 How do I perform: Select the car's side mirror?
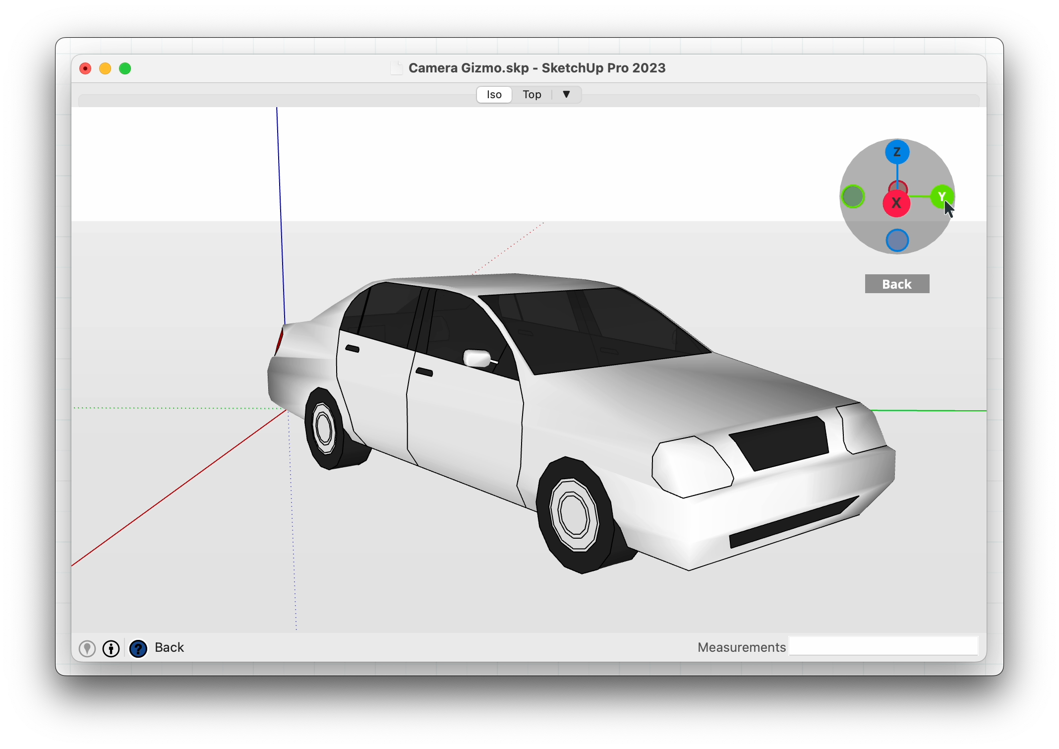coord(477,358)
